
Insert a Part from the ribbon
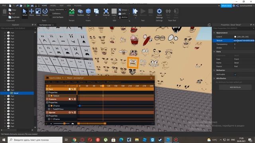(88, 12)
